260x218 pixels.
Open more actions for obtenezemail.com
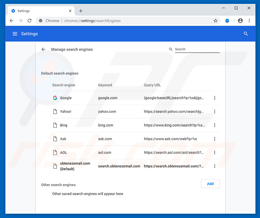215,166
